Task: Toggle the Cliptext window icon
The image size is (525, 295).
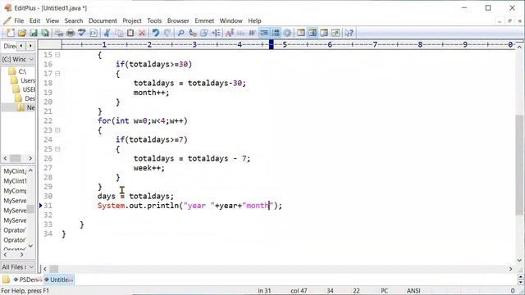Action: 313,33
